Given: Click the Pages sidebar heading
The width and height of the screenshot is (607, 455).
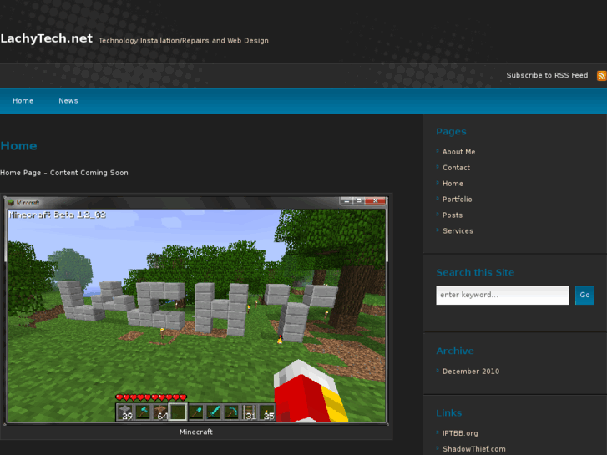Looking at the screenshot, I should pyautogui.click(x=451, y=132).
